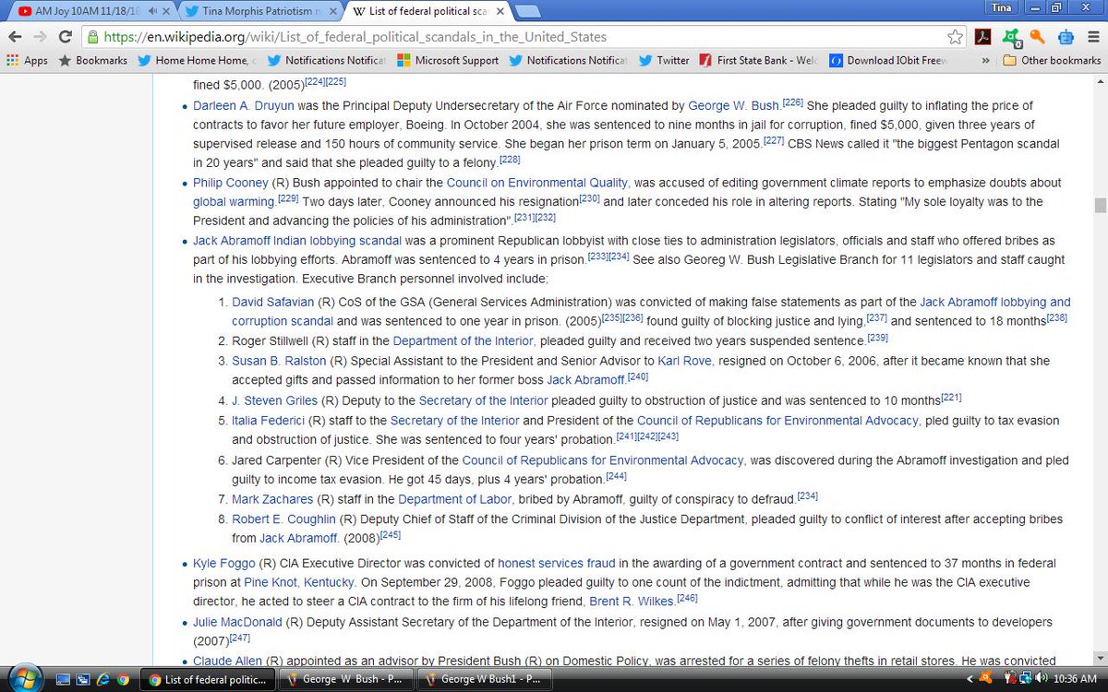The image size is (1108, 692).
Task: Open the George W. Bush link
Action: 733,106
